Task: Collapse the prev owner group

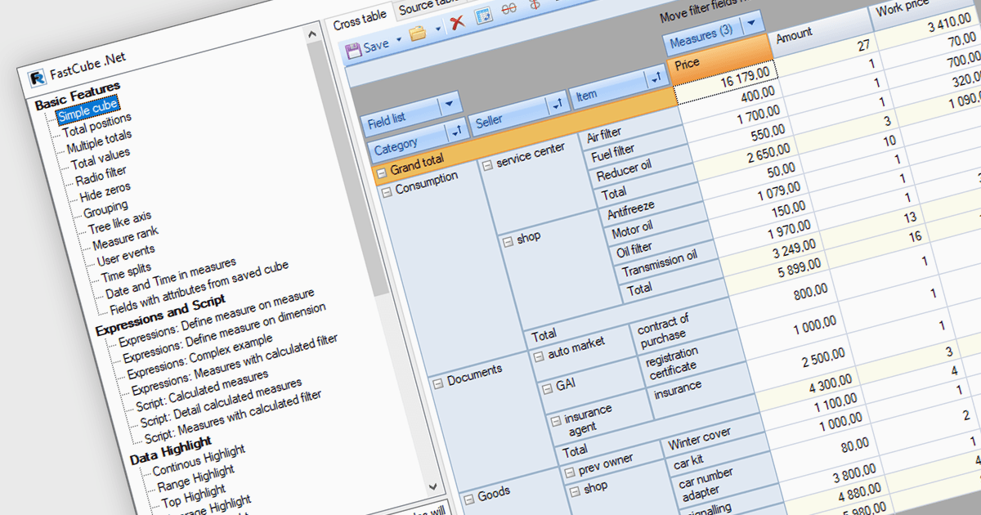Action: (569, 472)
